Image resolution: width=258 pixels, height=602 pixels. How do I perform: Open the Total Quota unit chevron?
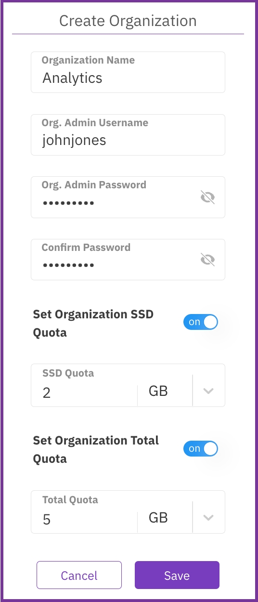click(208, 517)
